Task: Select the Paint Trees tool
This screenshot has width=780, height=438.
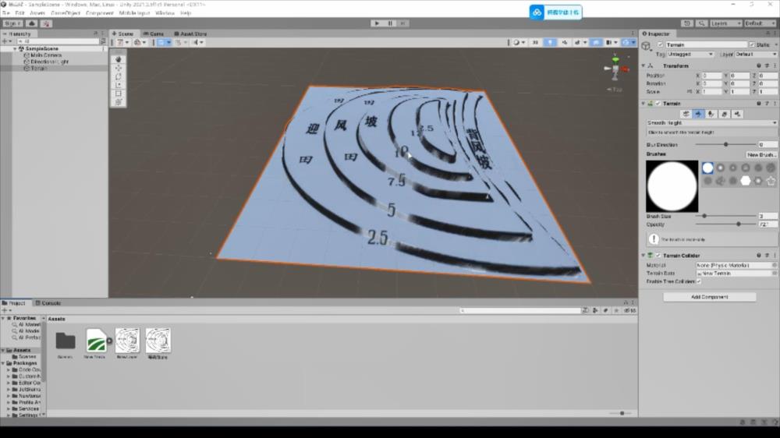Action: tap(711, 114)
